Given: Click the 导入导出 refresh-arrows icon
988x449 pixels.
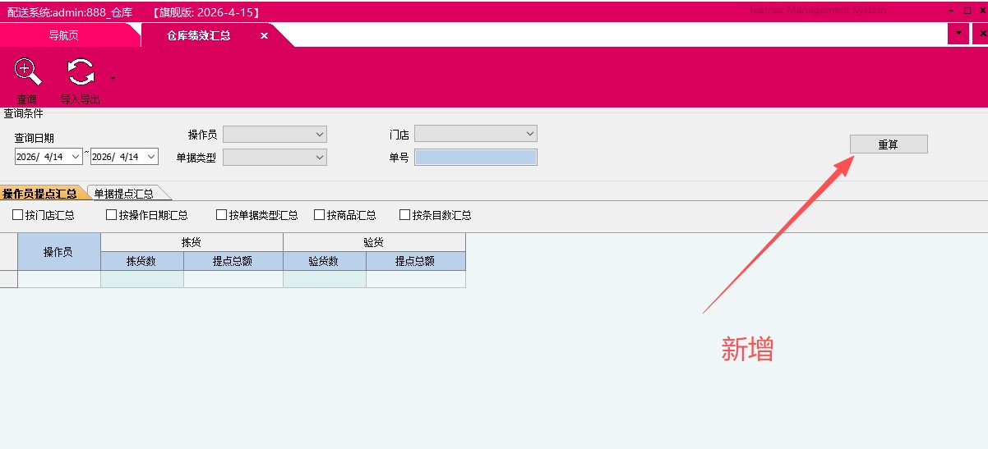Looking at the screenshot, I should 81,73.
